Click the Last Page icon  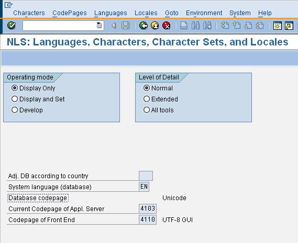tap(260, 26)
